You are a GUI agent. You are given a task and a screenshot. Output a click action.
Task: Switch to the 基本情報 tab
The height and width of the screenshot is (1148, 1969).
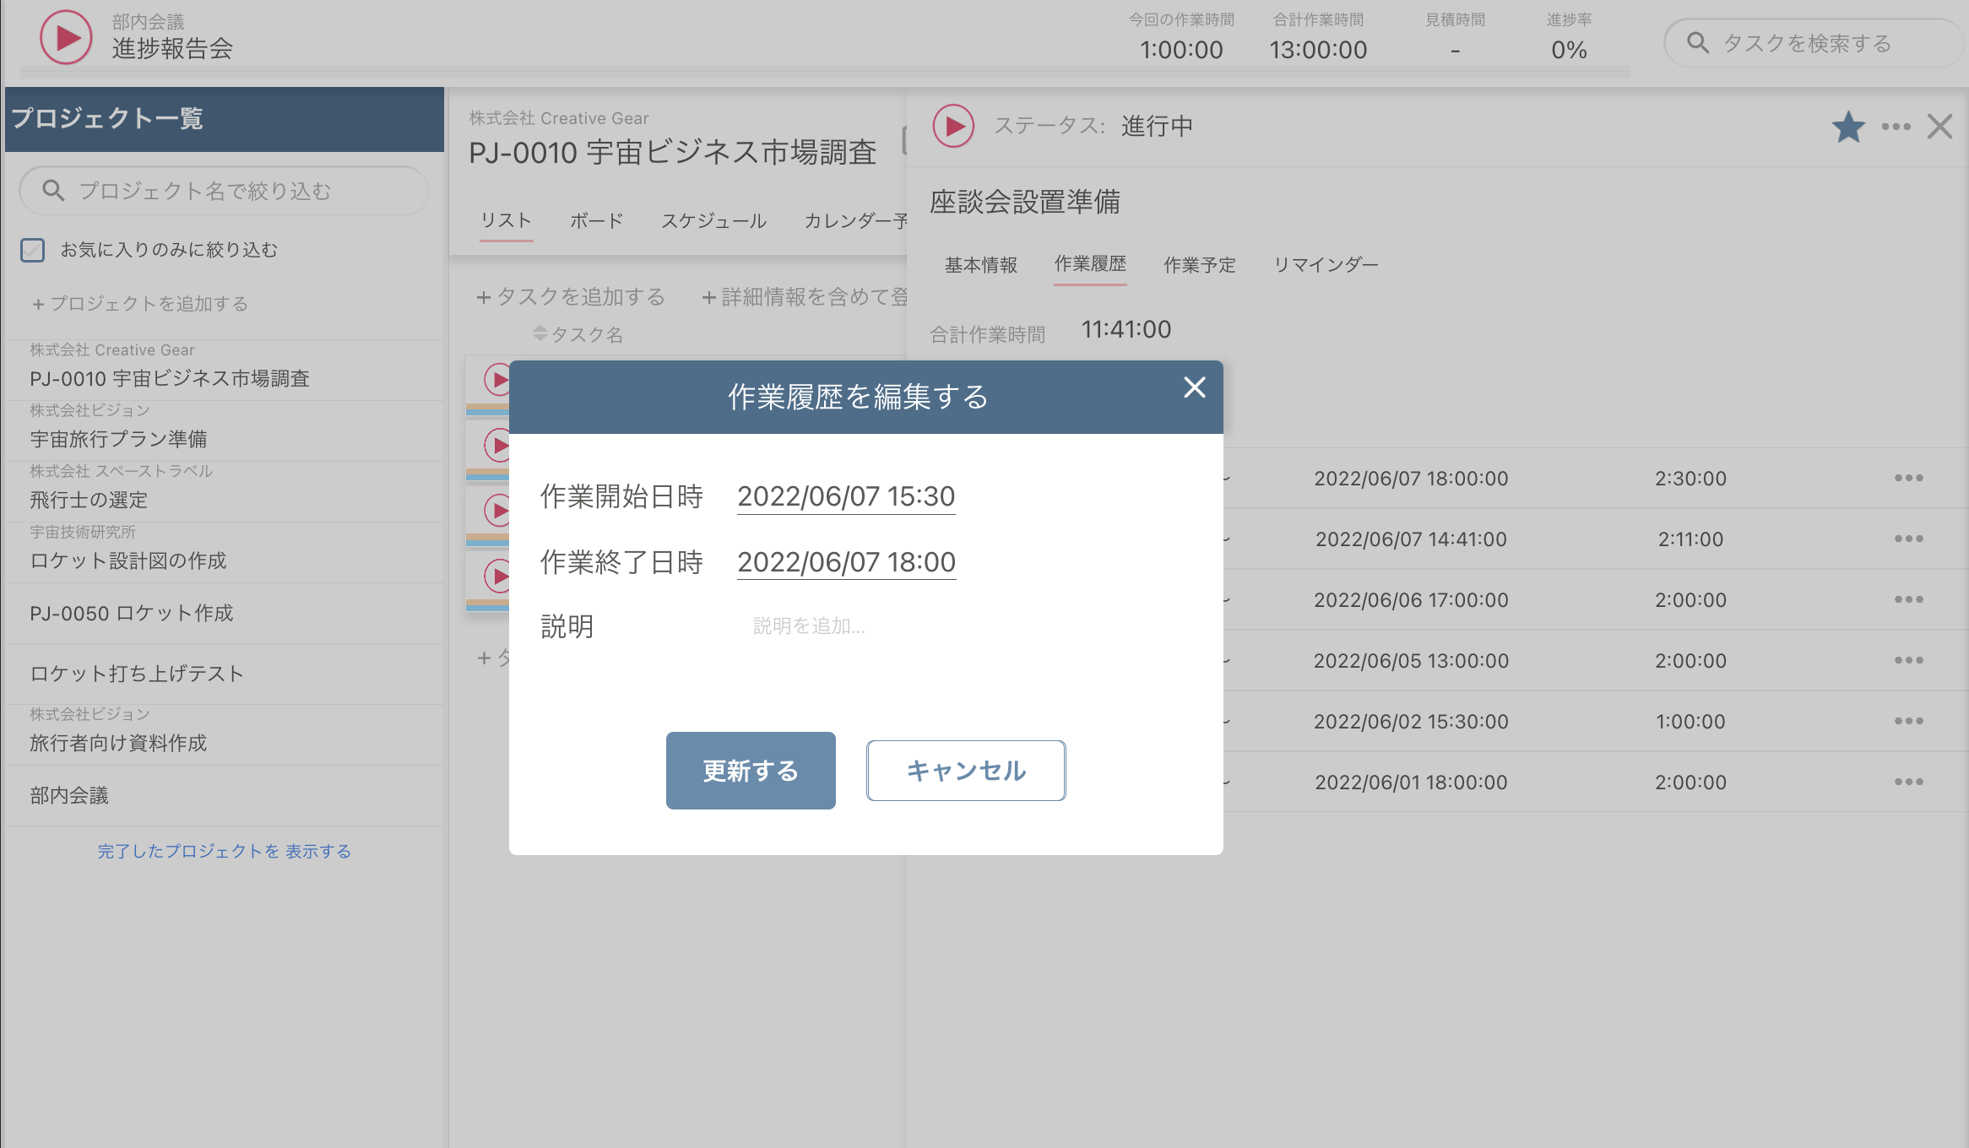981,264
